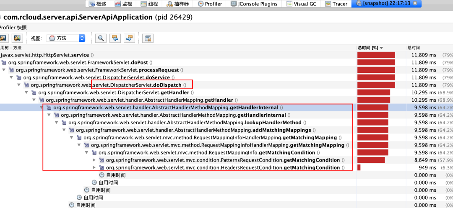Collapse the FrameworkServlet.processRequest node
The height and width of the screenshot is (208, 453).
coord(3,70)
